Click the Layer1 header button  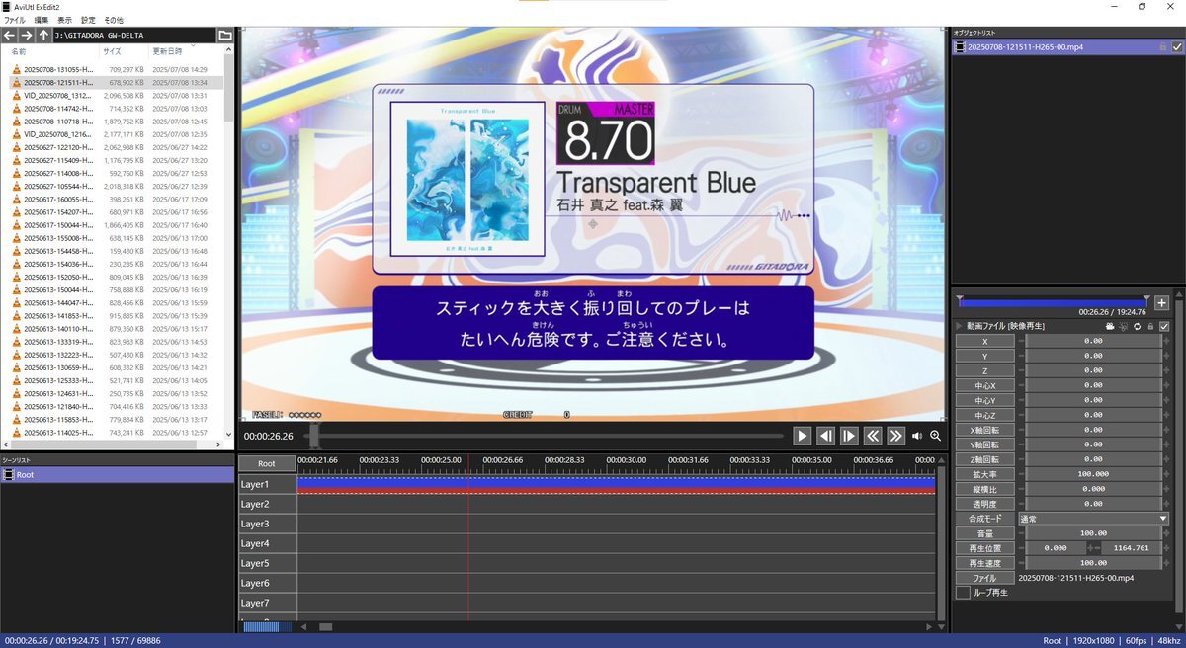click(x=267, y=484)
